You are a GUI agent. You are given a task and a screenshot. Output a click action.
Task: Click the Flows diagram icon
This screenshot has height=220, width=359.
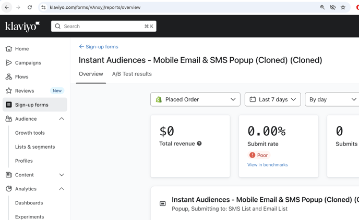point(9,76)
